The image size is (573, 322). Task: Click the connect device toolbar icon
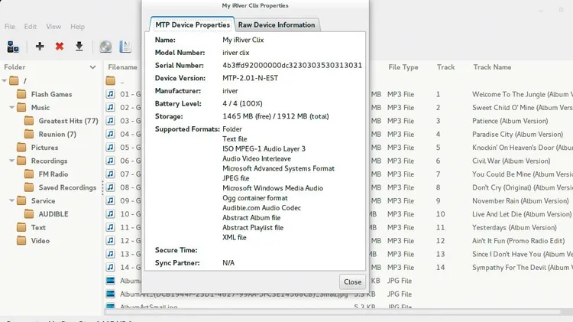pos(13,47)
